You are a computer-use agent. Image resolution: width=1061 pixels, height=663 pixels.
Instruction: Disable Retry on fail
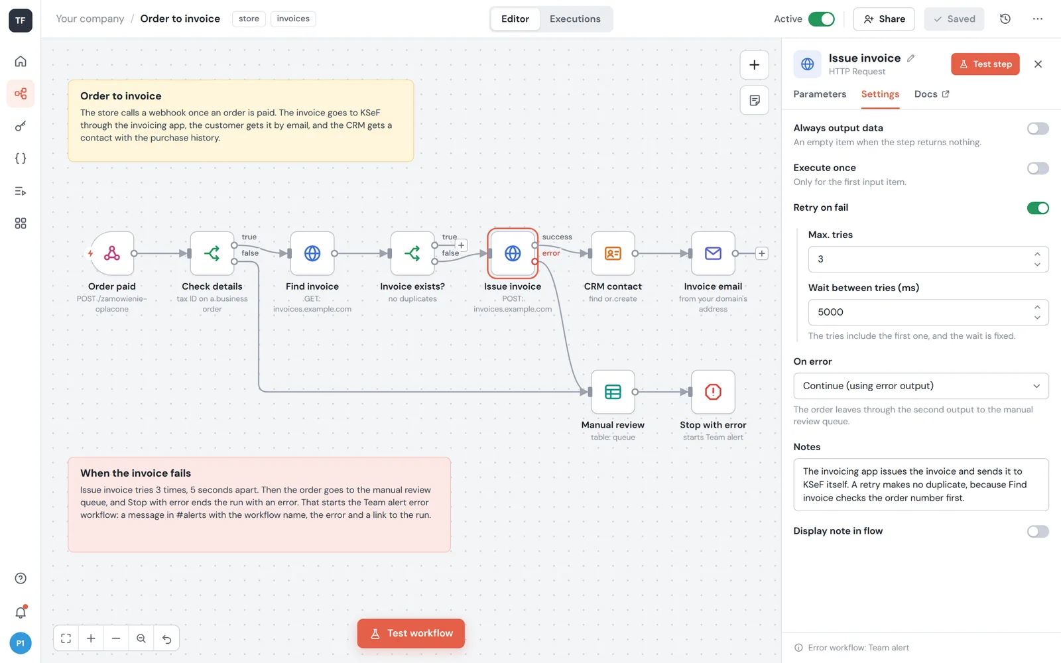point(1038,208)
